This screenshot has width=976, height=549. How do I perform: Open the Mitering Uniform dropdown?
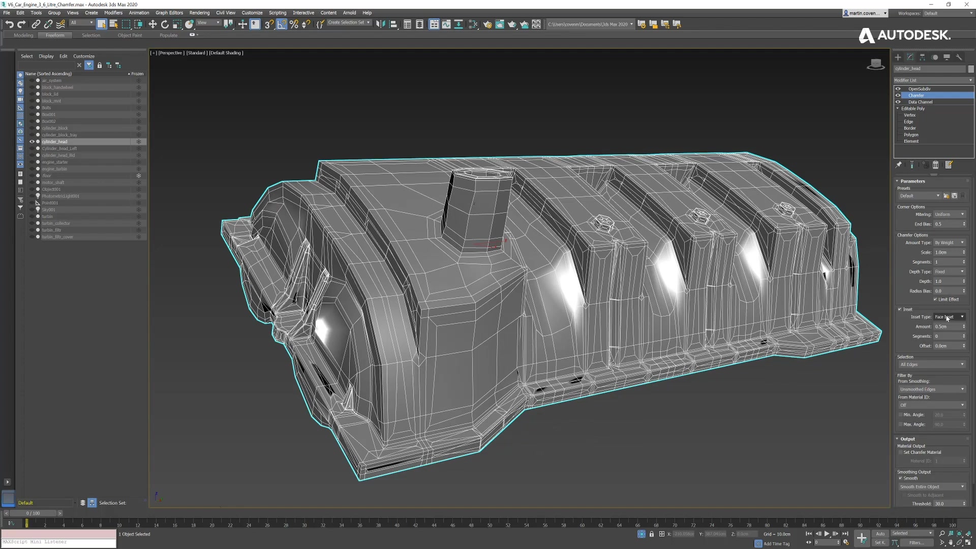949,215
